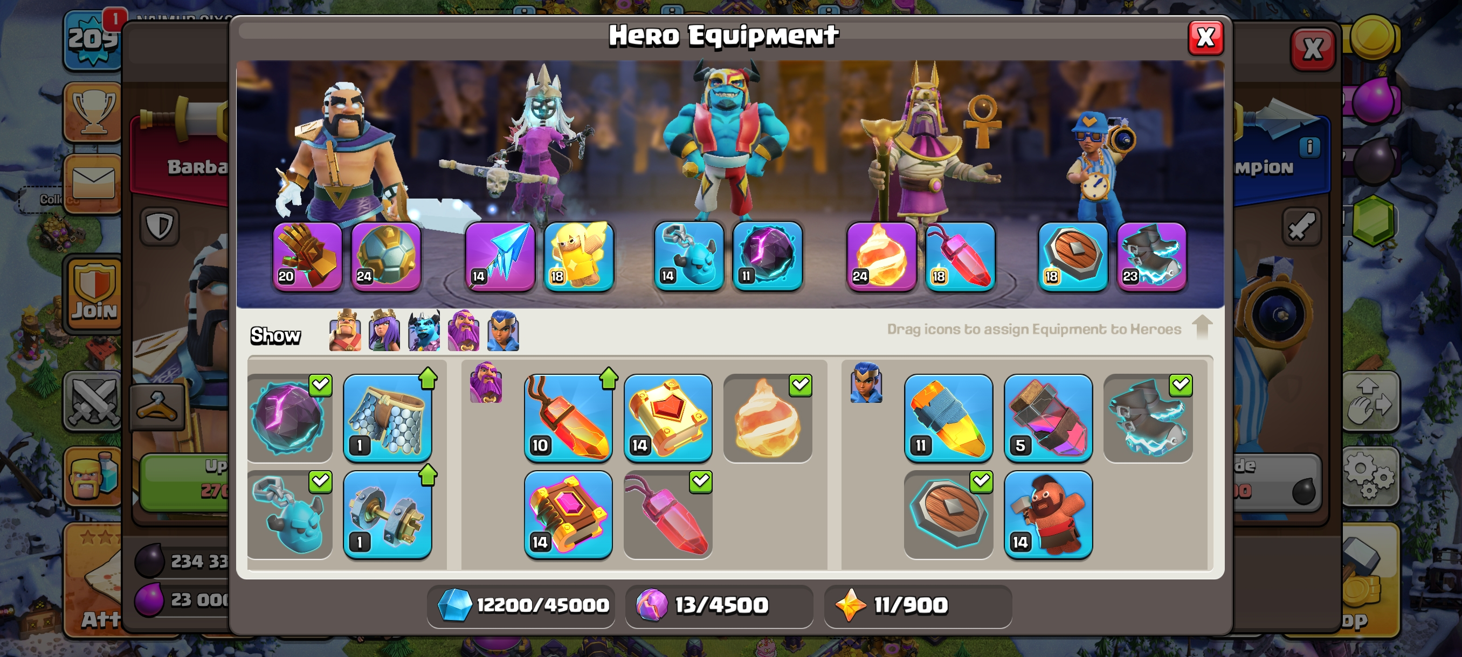The image size is (1462, 657).
Task: Select the Healer Puppet equipment level 18
Action: coord(579,256)
